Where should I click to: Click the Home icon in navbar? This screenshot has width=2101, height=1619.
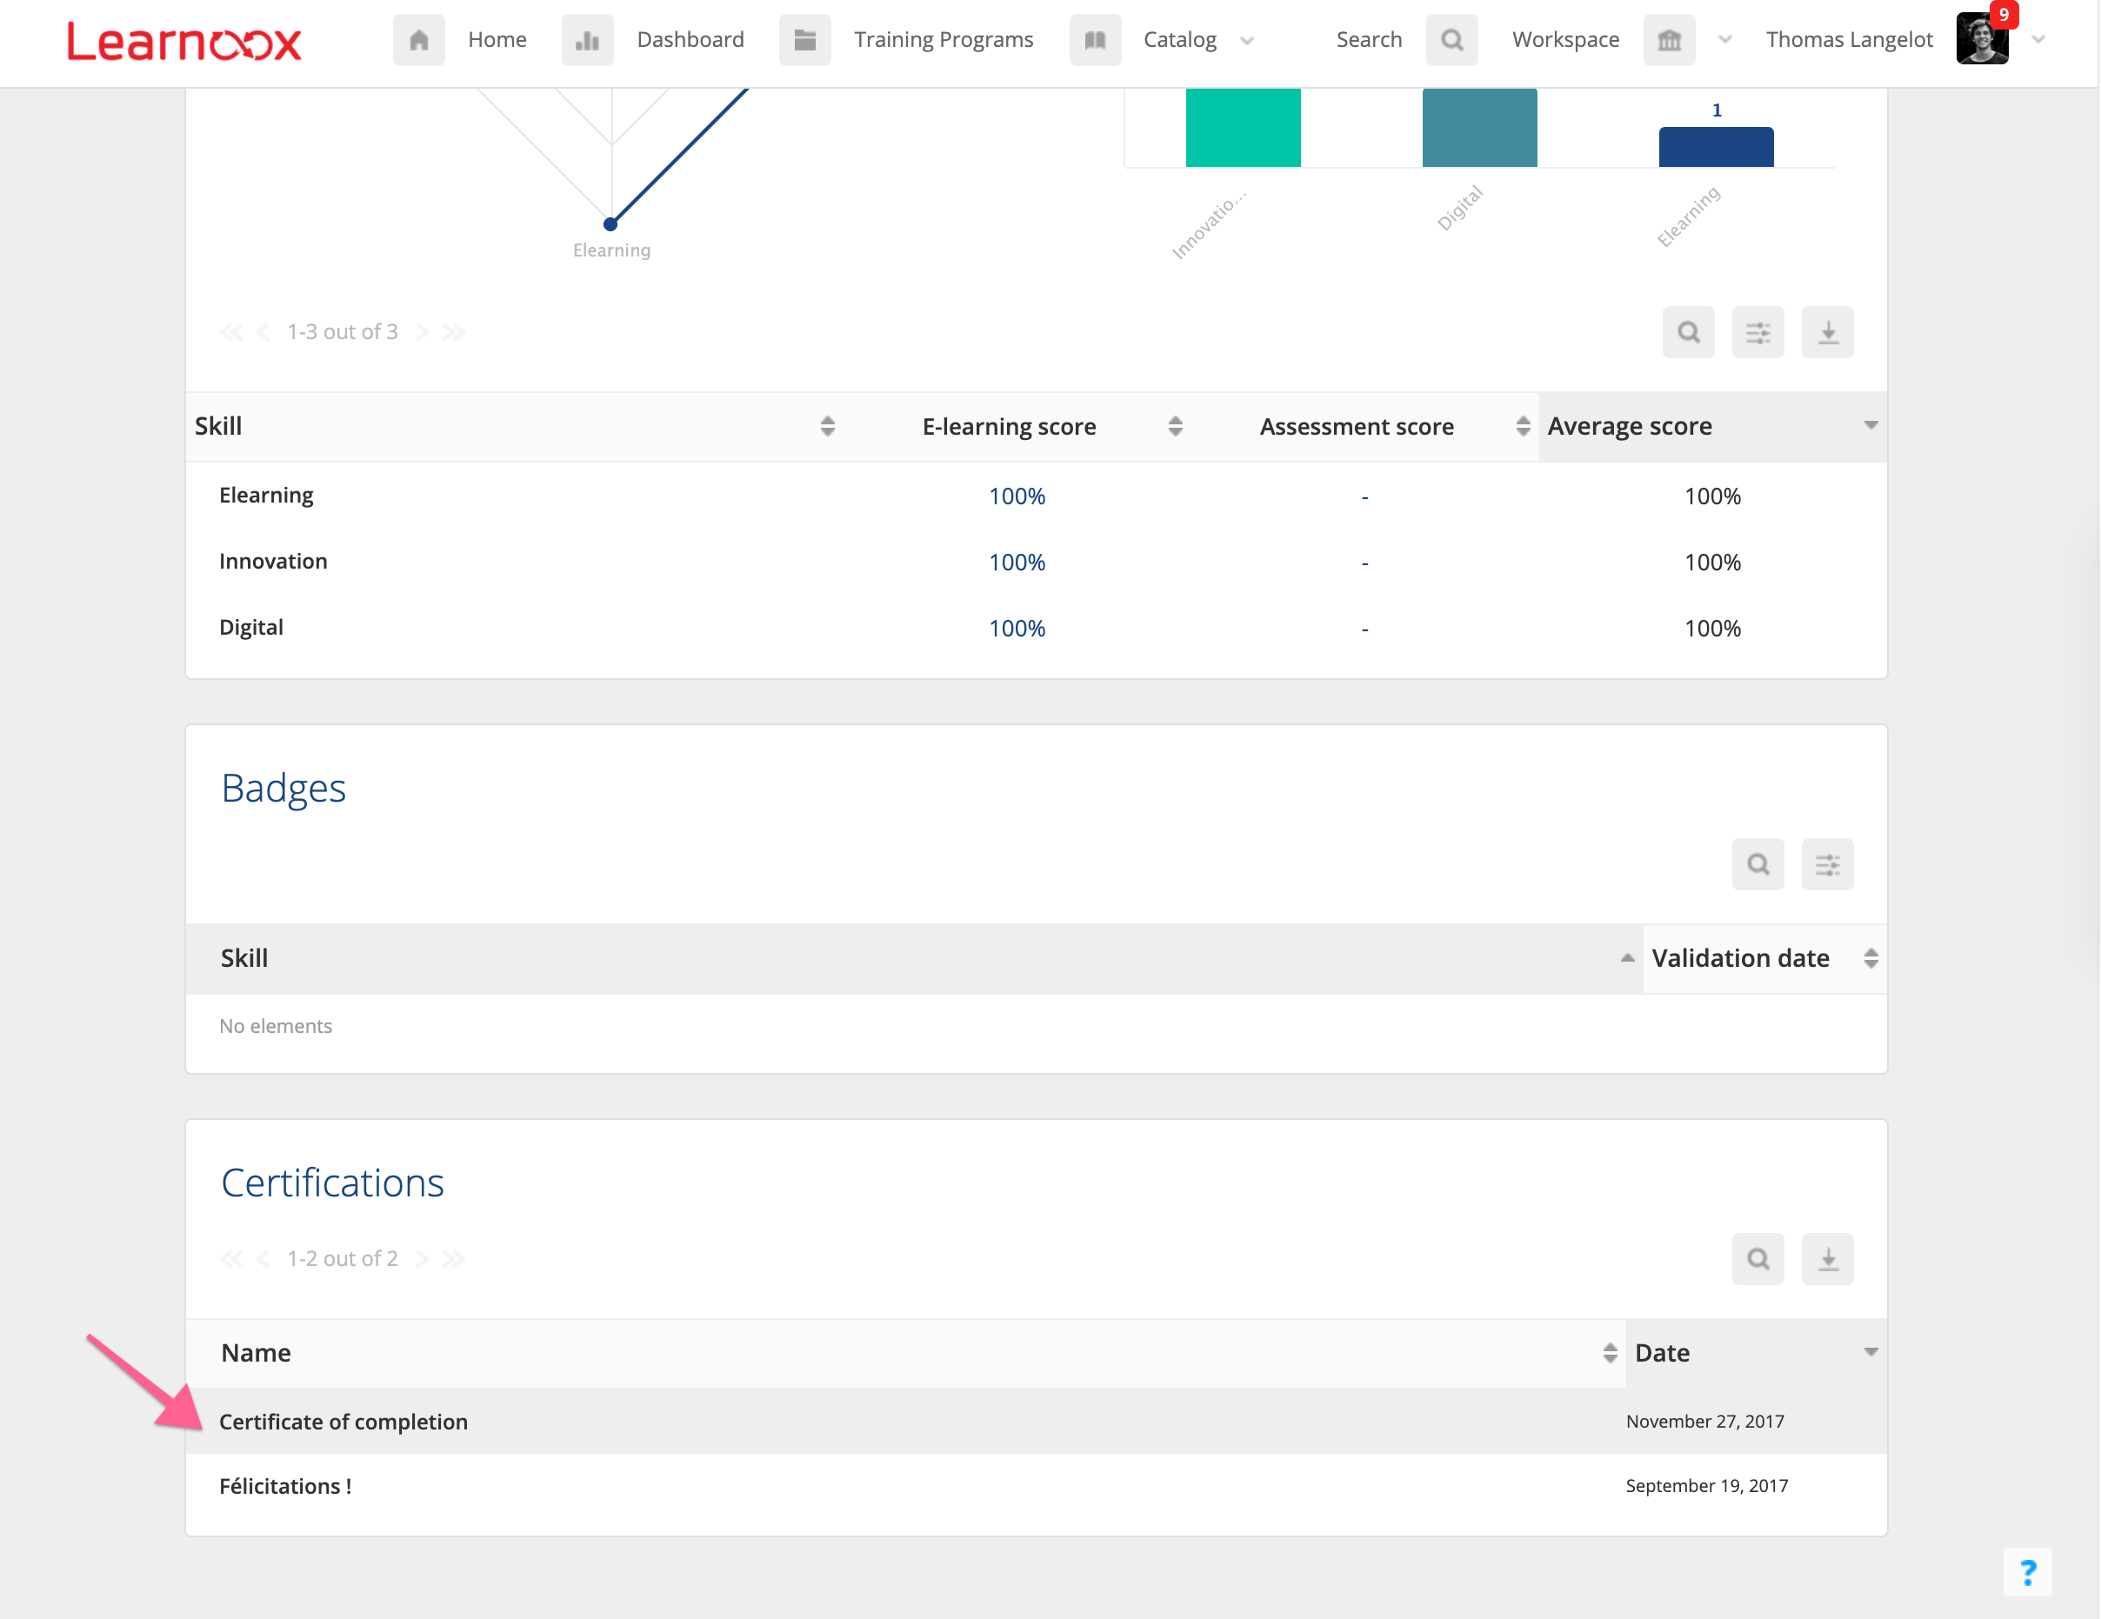point(418,39)
